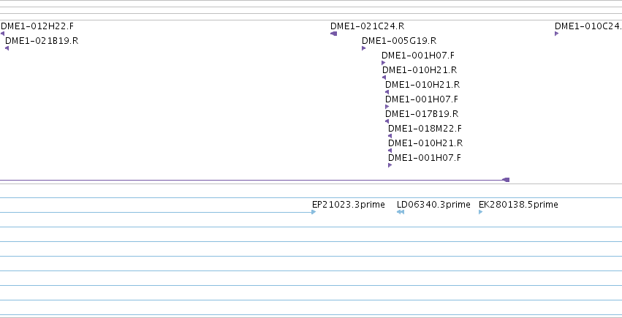Click the LD06340.3prime double arrow glyph
This screenshot has width=622, height=318.
tap(401, 212)
